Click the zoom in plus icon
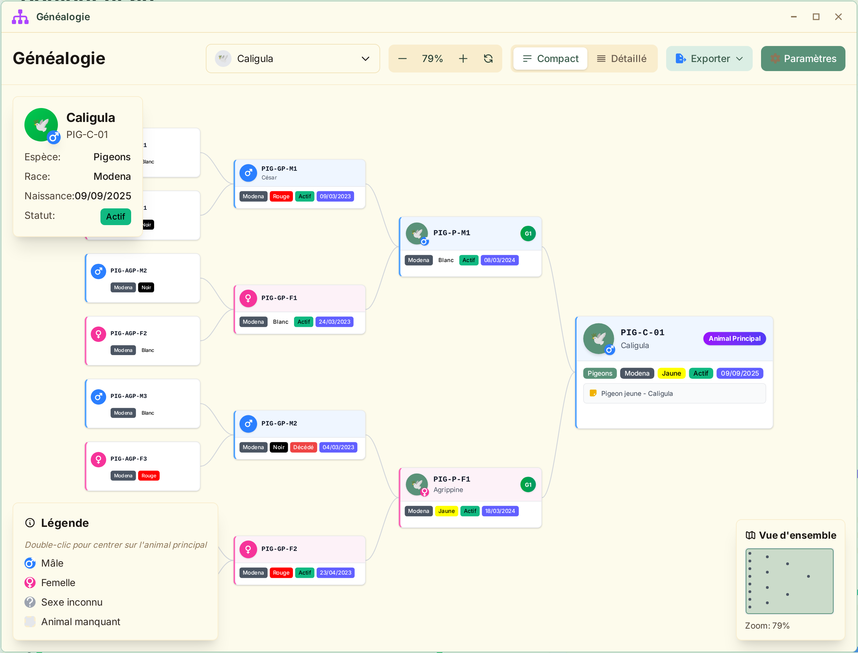858x653 pixels. click(x=463, y=59)
